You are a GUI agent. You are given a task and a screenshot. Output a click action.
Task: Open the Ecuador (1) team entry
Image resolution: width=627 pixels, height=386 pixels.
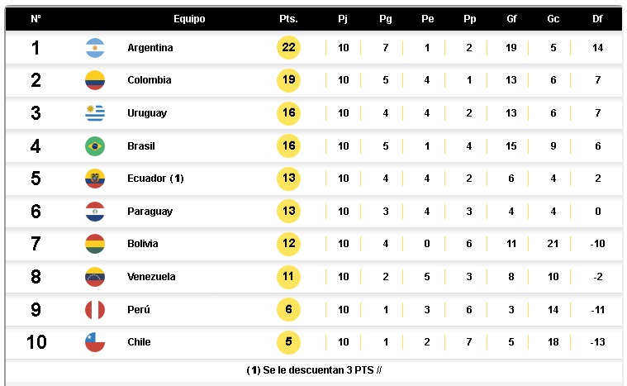pyautogui.click(x=155, y=179)
